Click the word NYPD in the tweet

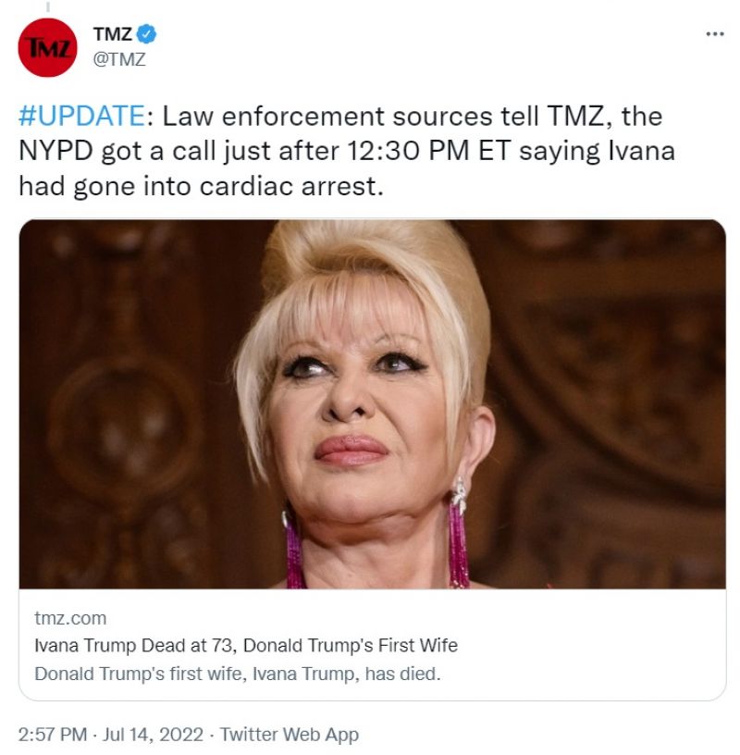pos(55,151)
